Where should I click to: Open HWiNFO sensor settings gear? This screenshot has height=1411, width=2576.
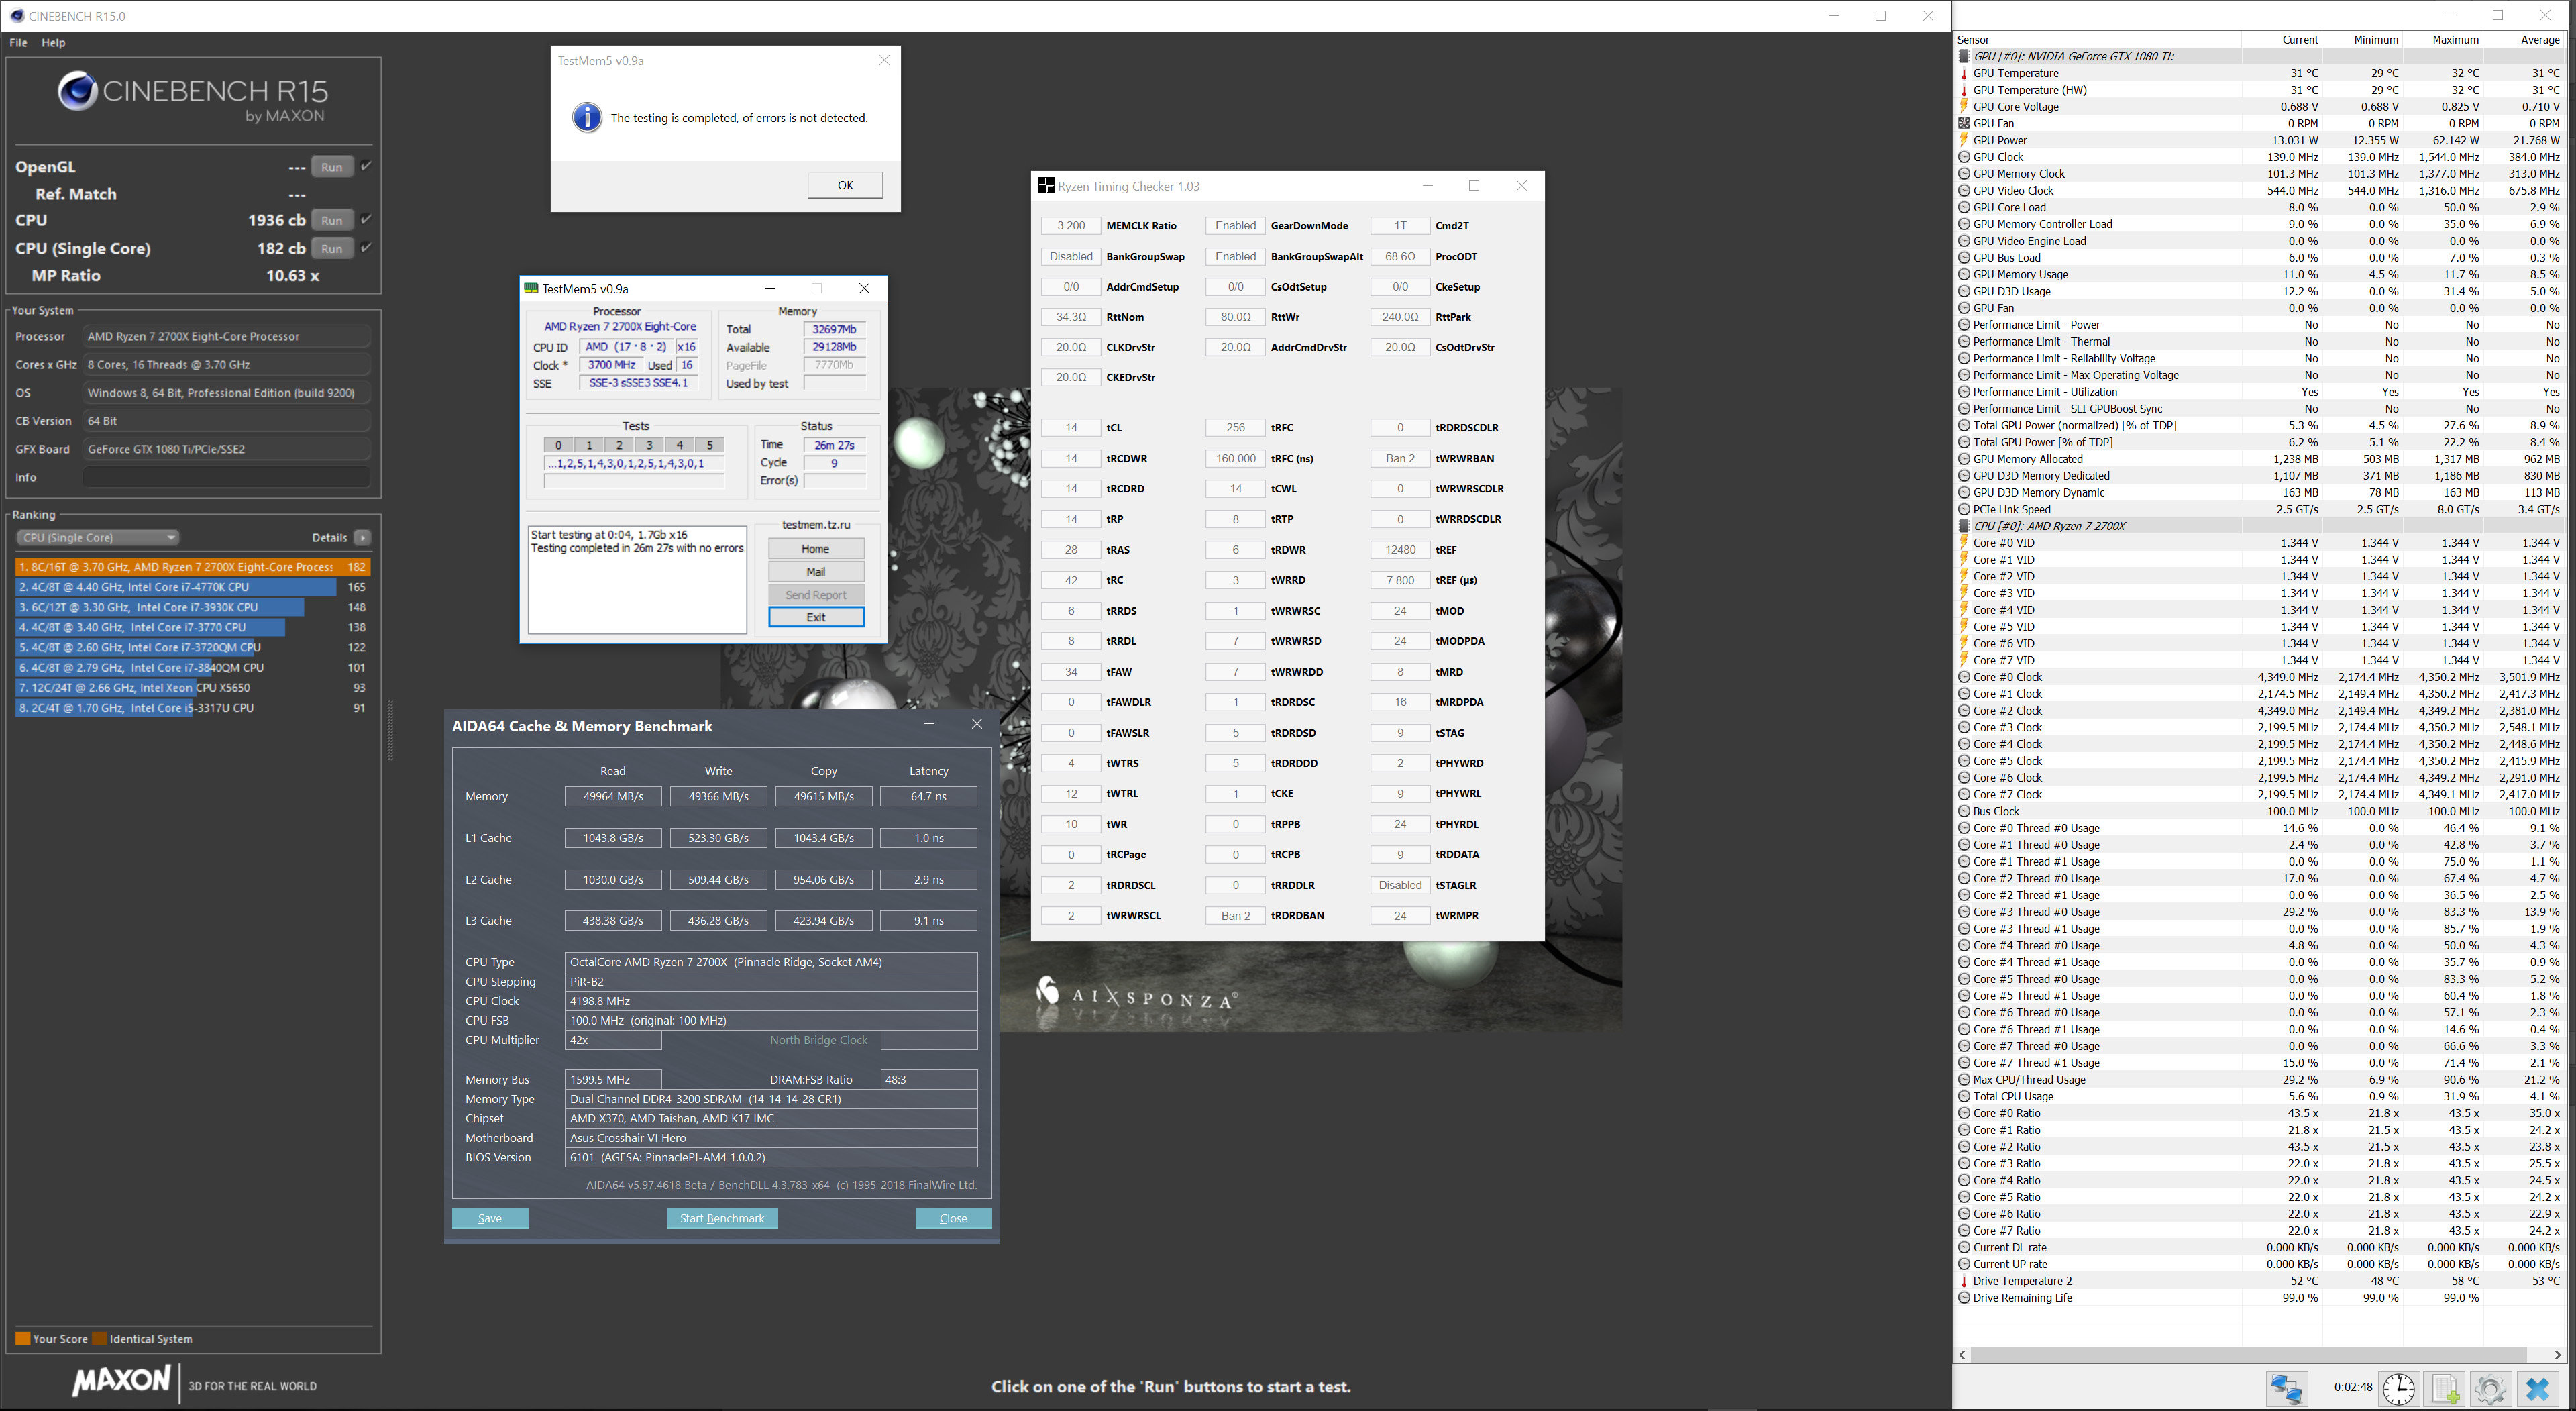coord(2490,1388)
